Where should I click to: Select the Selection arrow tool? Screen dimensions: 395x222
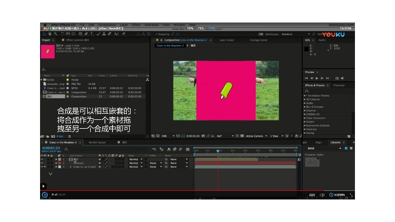[45, 34]
